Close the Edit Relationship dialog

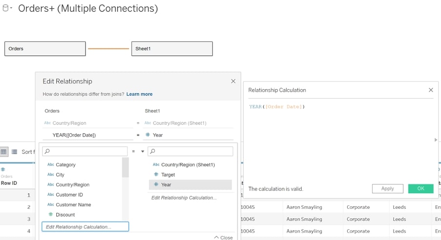pos(233,81)
